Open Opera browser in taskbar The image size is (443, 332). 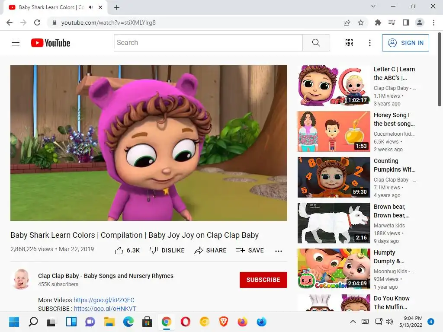pyautogui.click(x=185, y=322)
